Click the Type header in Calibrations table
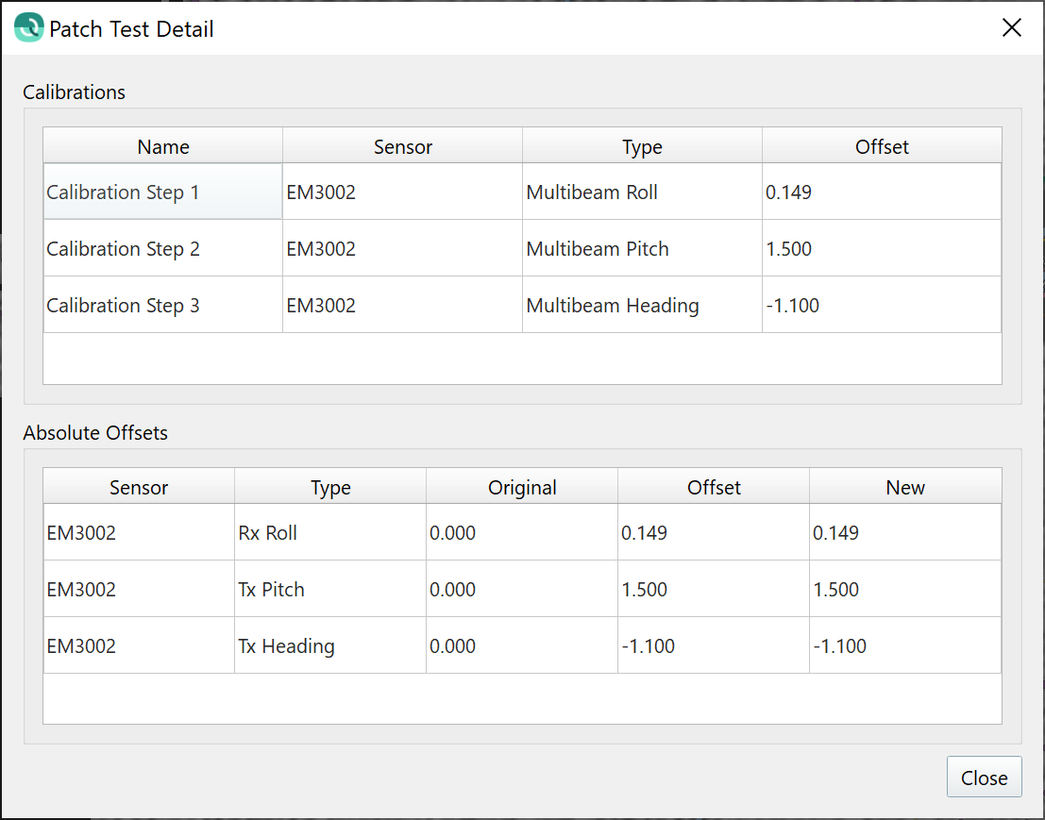1045x820 pixels. (x=642, y=146)
